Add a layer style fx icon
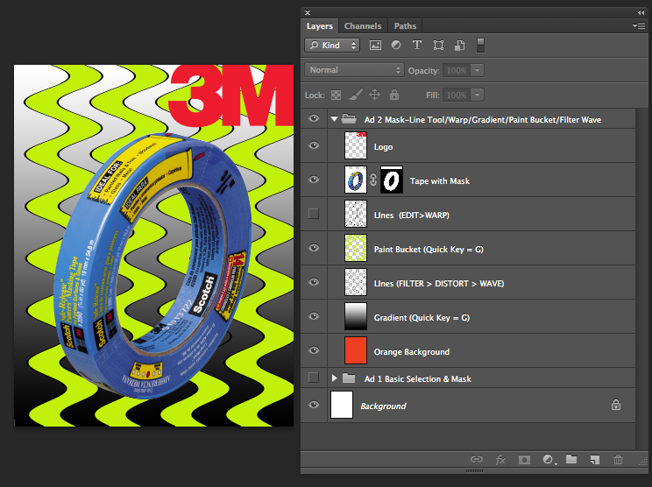The image size is (652, 487). point(500,460)
